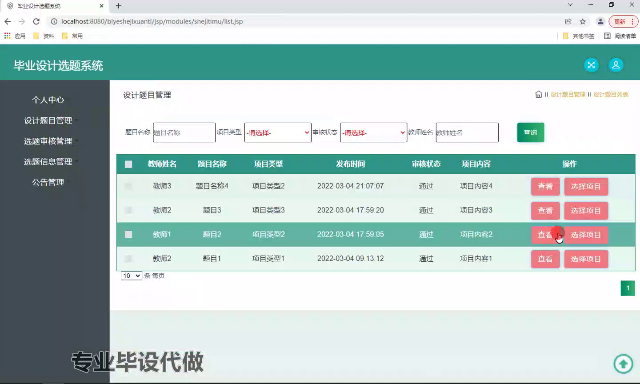The image size is (640, 384).
Task: Check the checkbox for 题目2 row
Action: (128, 234)
